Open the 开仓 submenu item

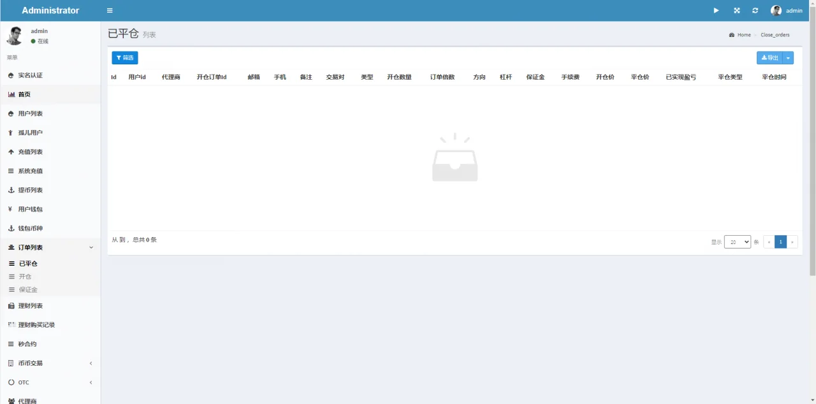25,277
